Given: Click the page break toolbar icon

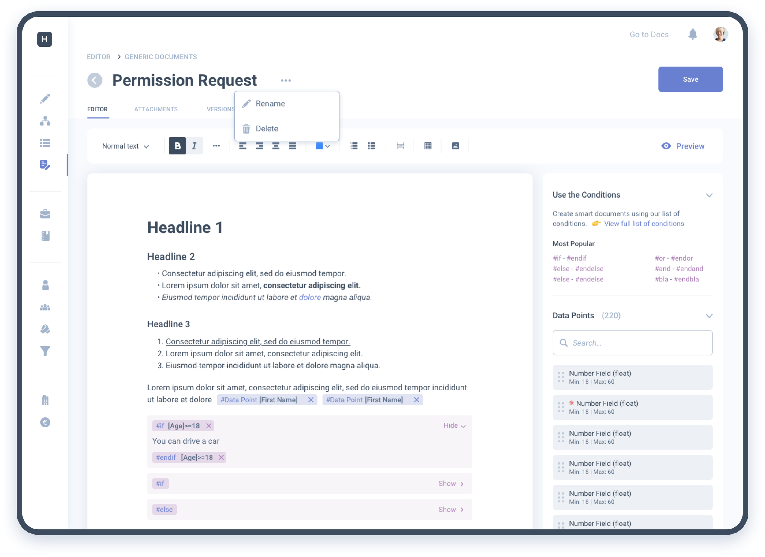Looking at the screenshot, I should coord(400,146).
